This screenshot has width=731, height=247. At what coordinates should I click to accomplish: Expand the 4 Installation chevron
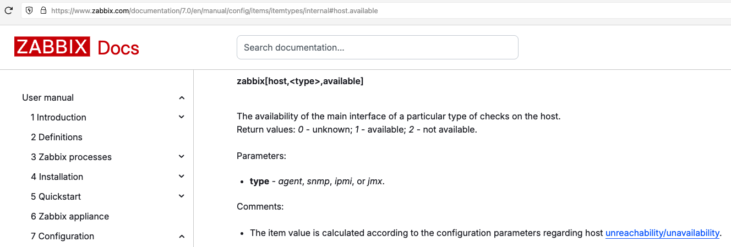pos(182,177)
